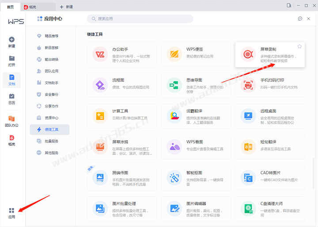
Task: Click the 手机扫码打印 icon
Action: [x=248, y=85]
